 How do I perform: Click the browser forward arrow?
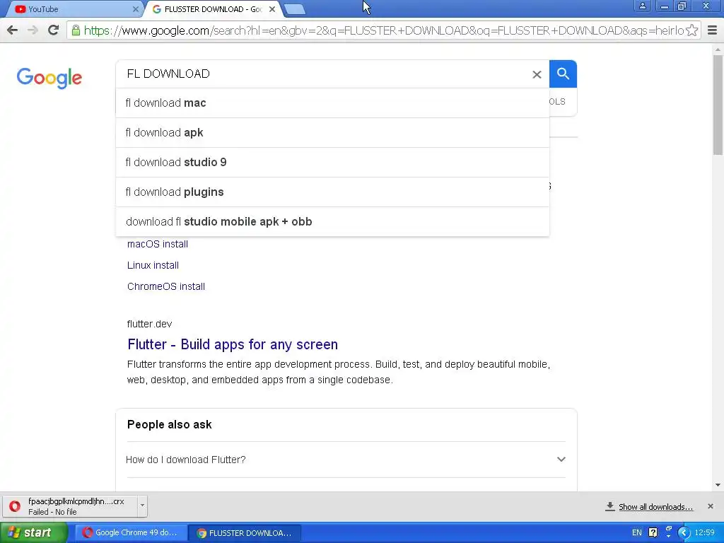coord(33,30)
